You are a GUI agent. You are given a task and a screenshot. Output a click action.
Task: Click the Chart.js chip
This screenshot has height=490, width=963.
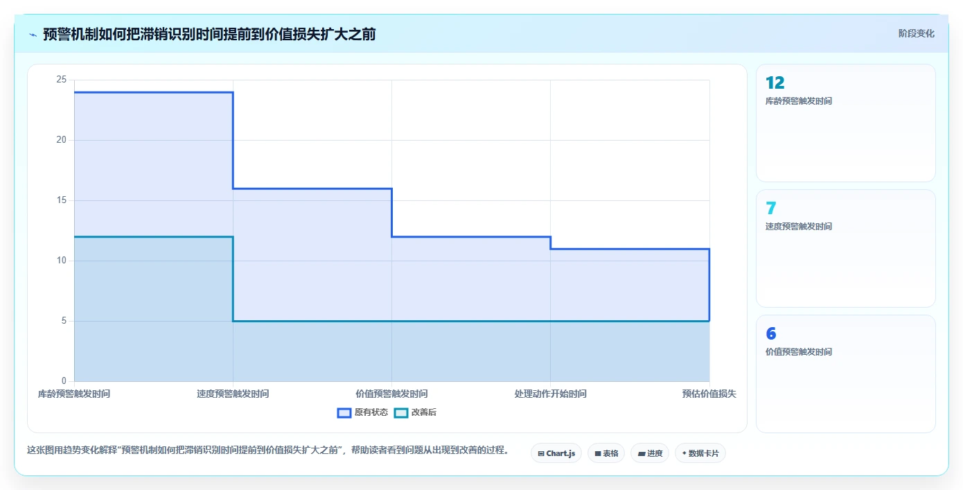tap(556, 453)
